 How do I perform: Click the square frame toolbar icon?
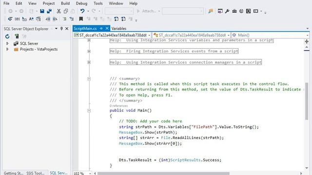tap(248, 11)
